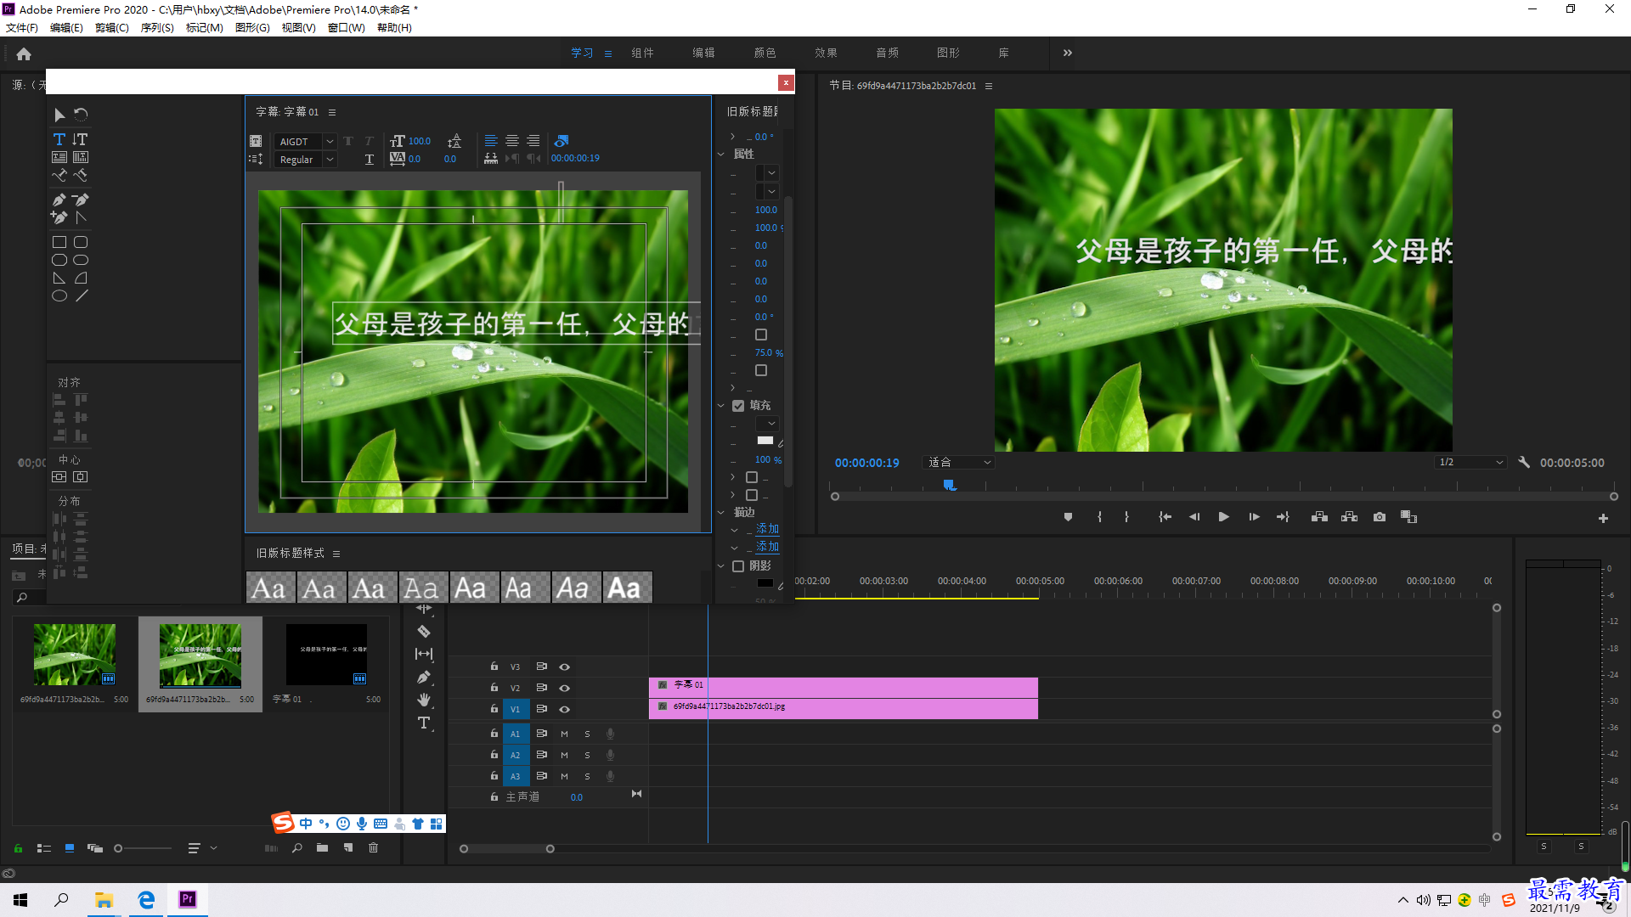Toggle V2 track visibility eye
This screenshot has height=917, width=1631.
(564, 688)
